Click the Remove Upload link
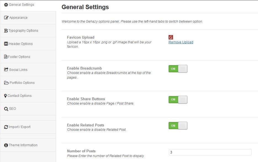The image size is (258, 162). pos(180,42)
